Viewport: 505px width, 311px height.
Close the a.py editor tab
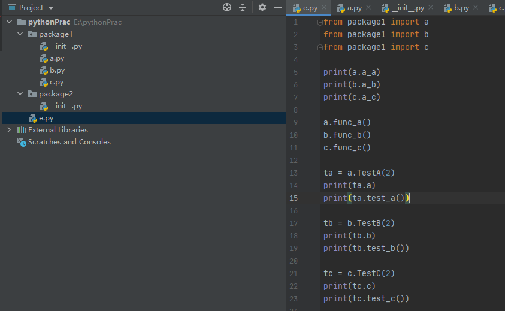(368, 7)
